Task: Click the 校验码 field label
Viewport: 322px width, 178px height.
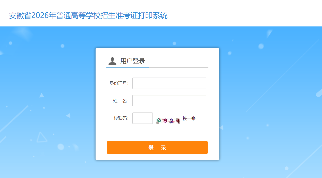Action: tap(121, 118)
